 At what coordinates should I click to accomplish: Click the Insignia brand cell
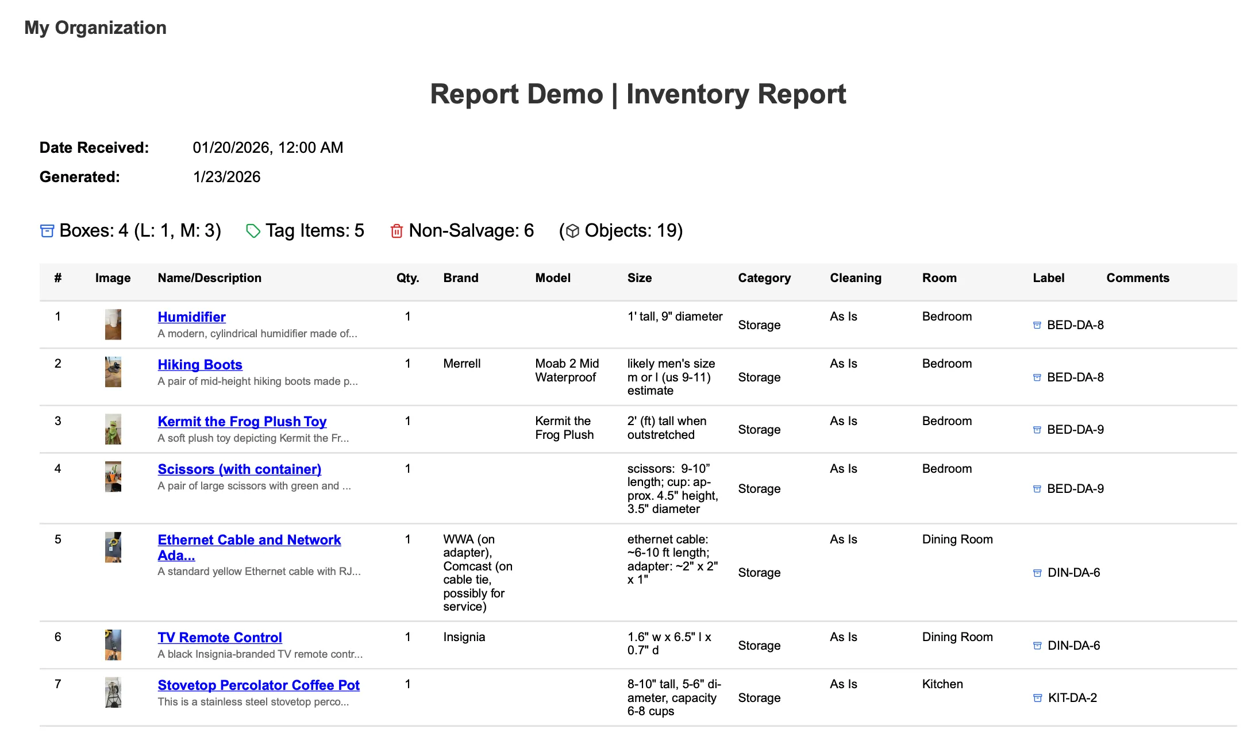464,637
